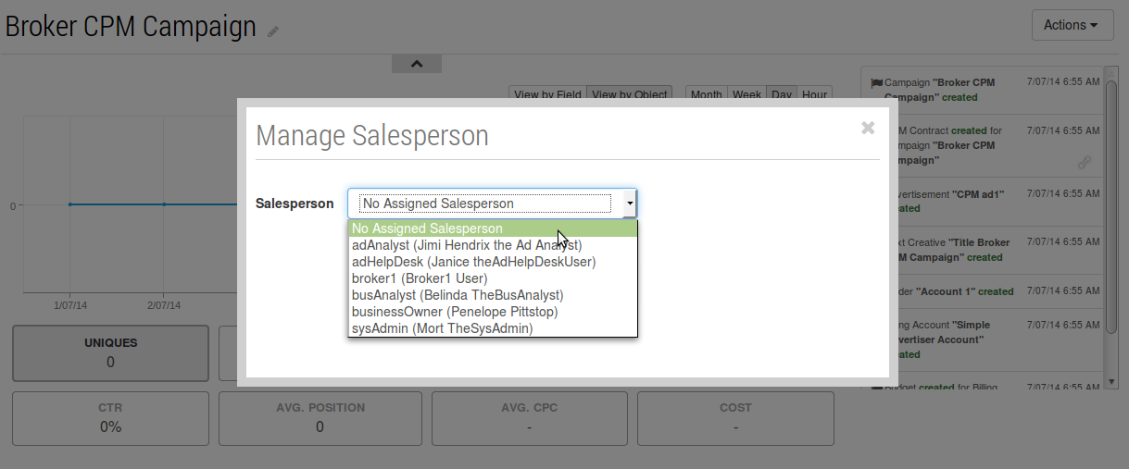This screenshot has width=1129, height=469.
Task: Select the COST metric tile
Action: point(735,417)
